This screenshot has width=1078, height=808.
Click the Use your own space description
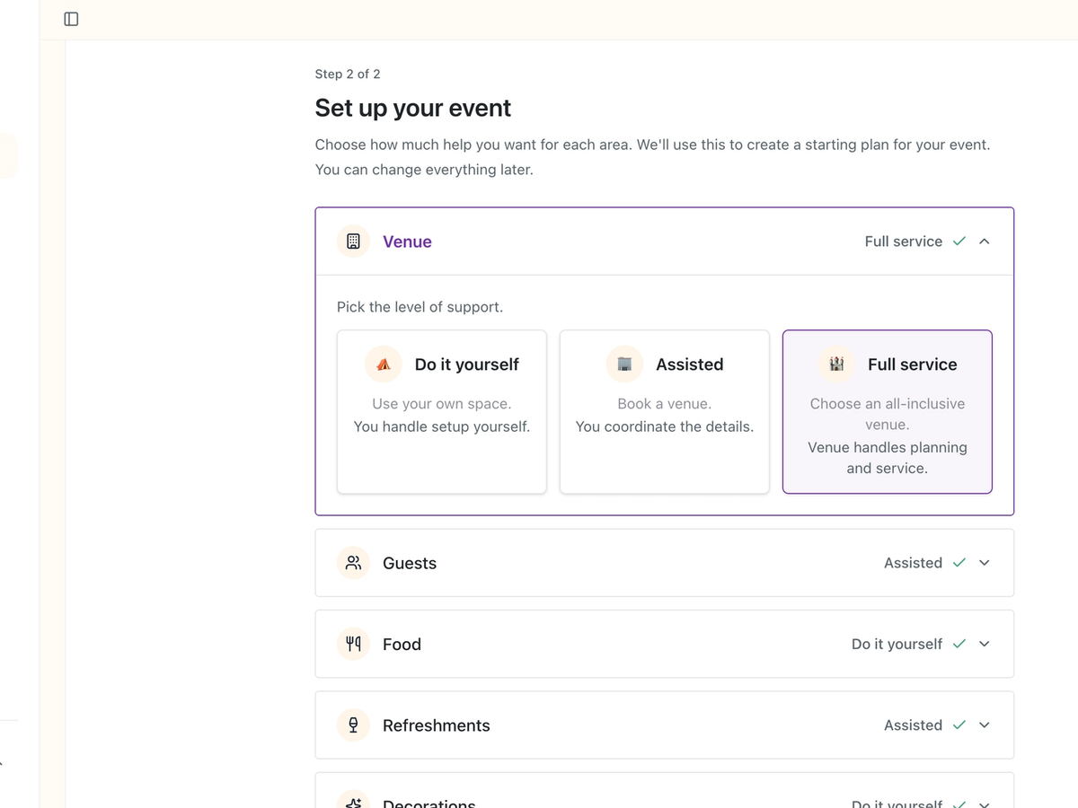[x=442, y=404]
